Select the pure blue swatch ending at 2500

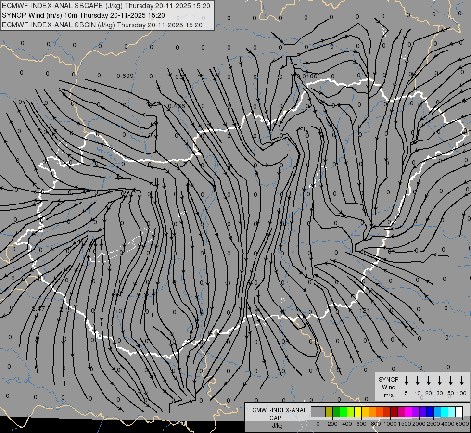[x=430, y=411]
